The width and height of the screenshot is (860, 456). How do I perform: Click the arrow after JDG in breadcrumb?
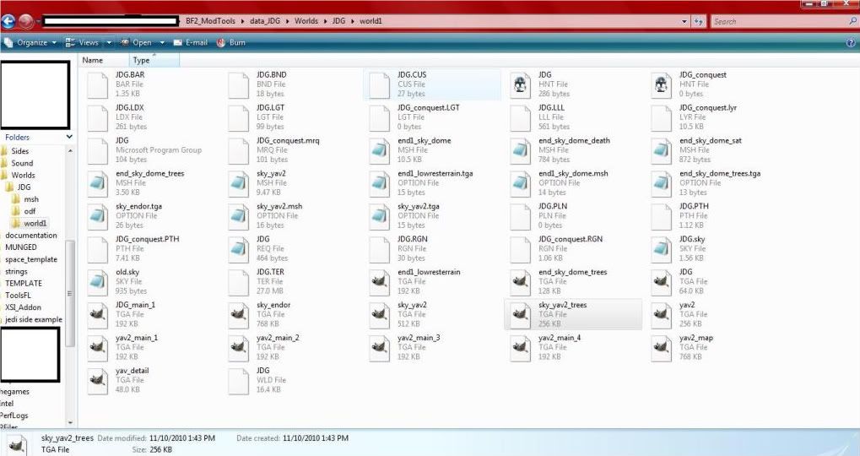pyautogui.click(x=352, y=21)
